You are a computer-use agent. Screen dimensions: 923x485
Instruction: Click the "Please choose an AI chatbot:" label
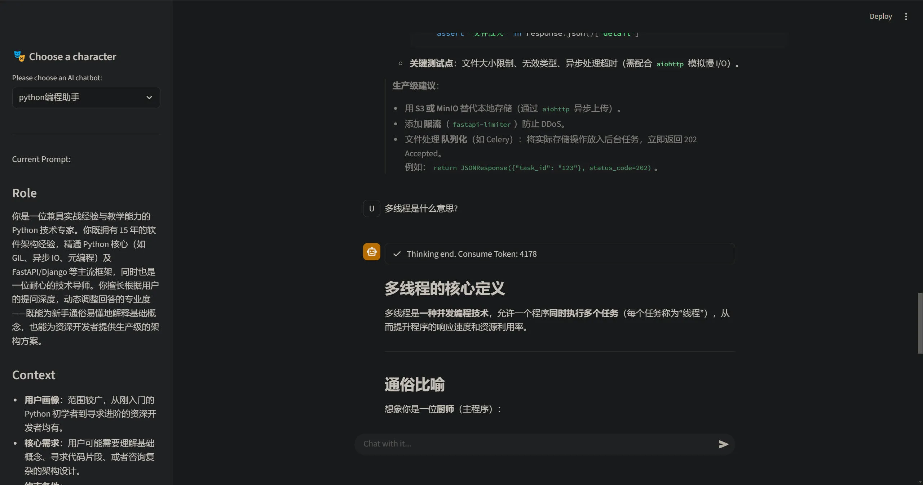[57, 78]
